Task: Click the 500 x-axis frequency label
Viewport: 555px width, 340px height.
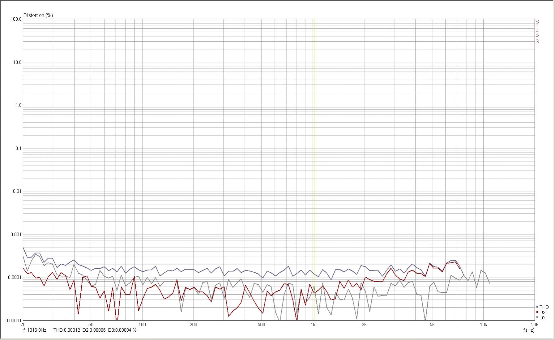Action: pos(261,325)
